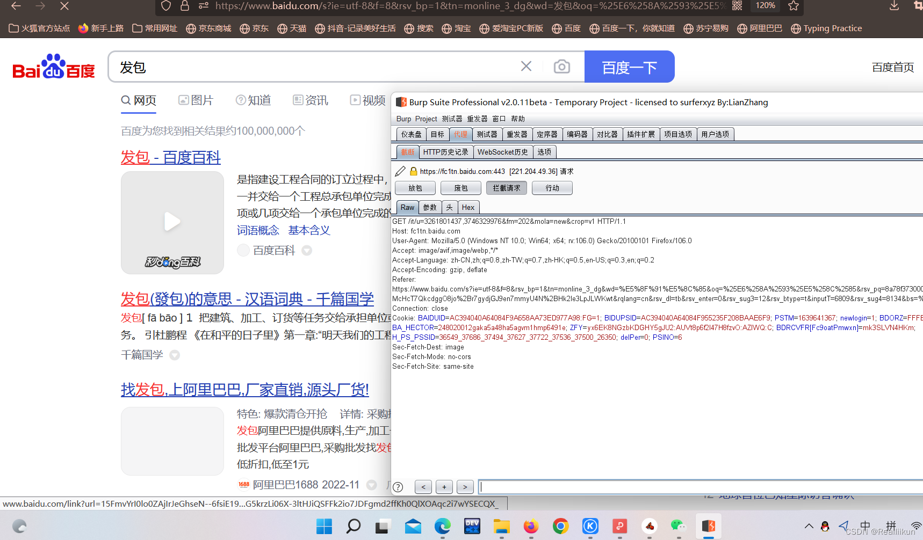Open Burp menu in Burp Suite
923x540 pixels.
coord(403,119)
